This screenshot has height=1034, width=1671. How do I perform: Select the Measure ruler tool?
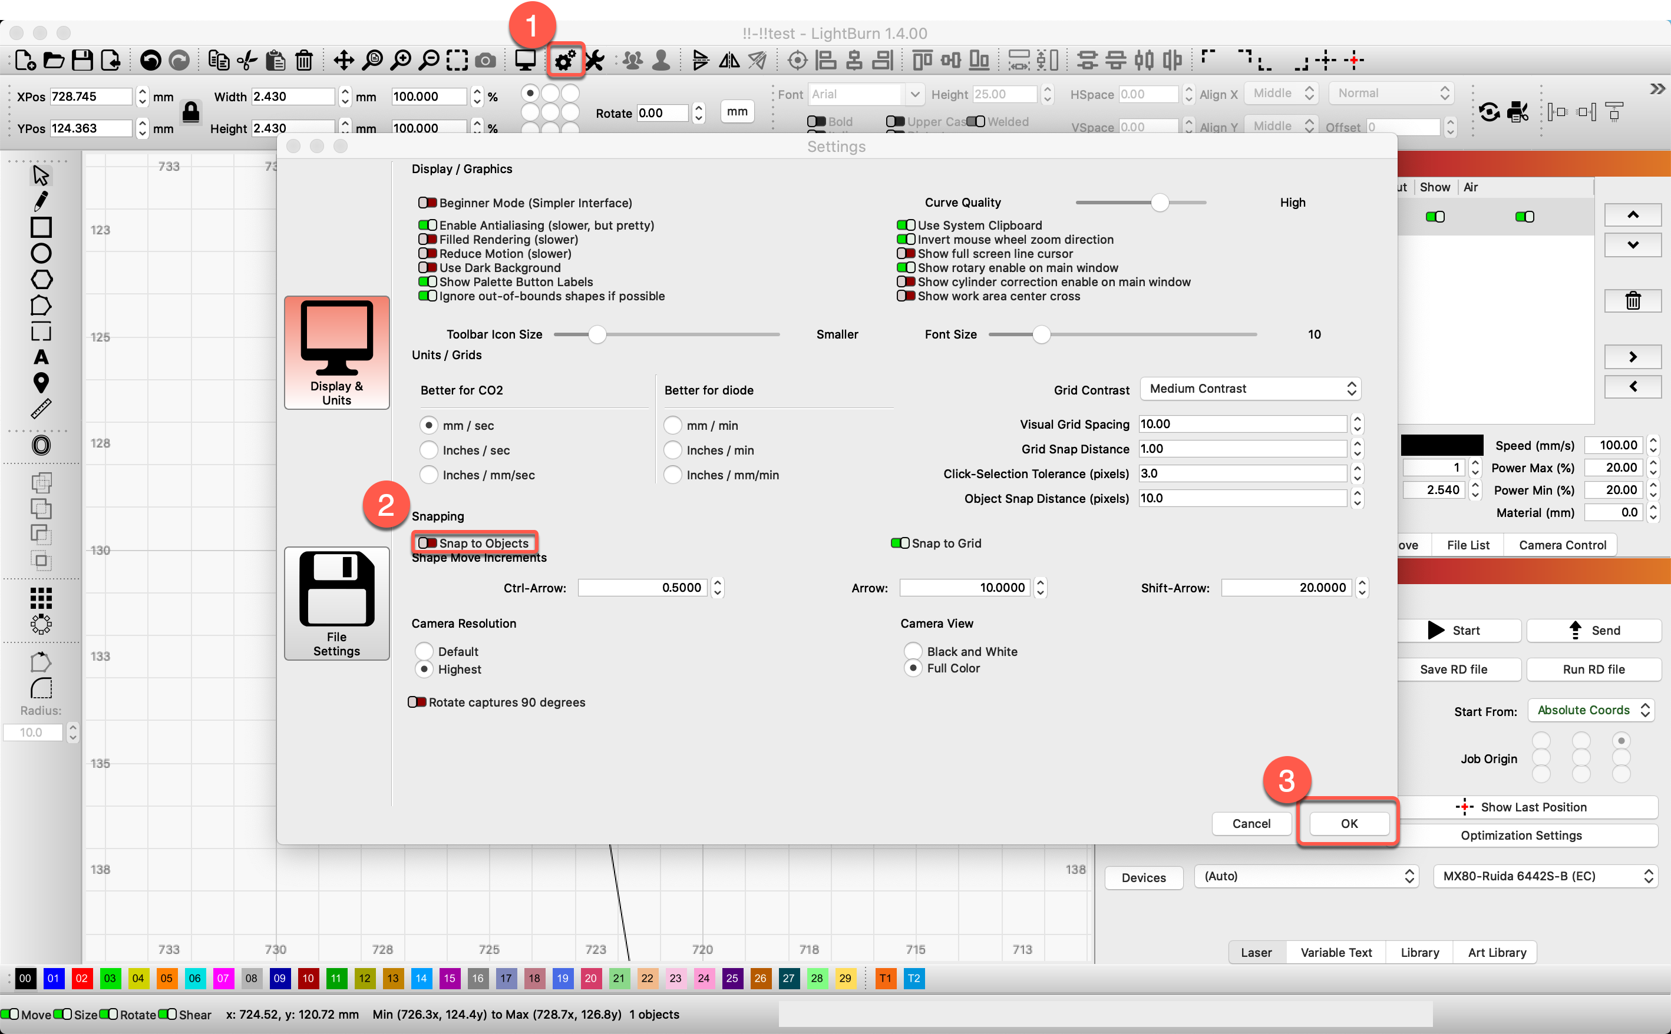(41, 409)
